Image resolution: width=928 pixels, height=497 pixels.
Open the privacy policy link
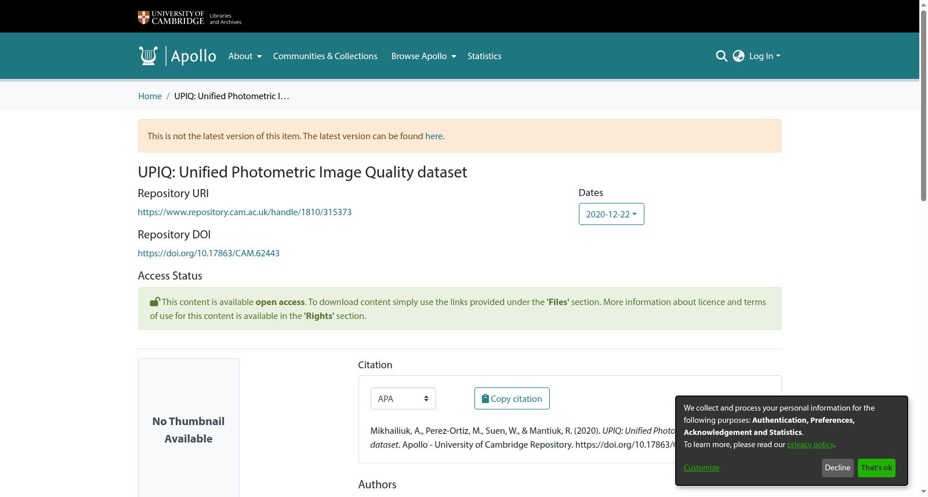(x=810, y=445)
